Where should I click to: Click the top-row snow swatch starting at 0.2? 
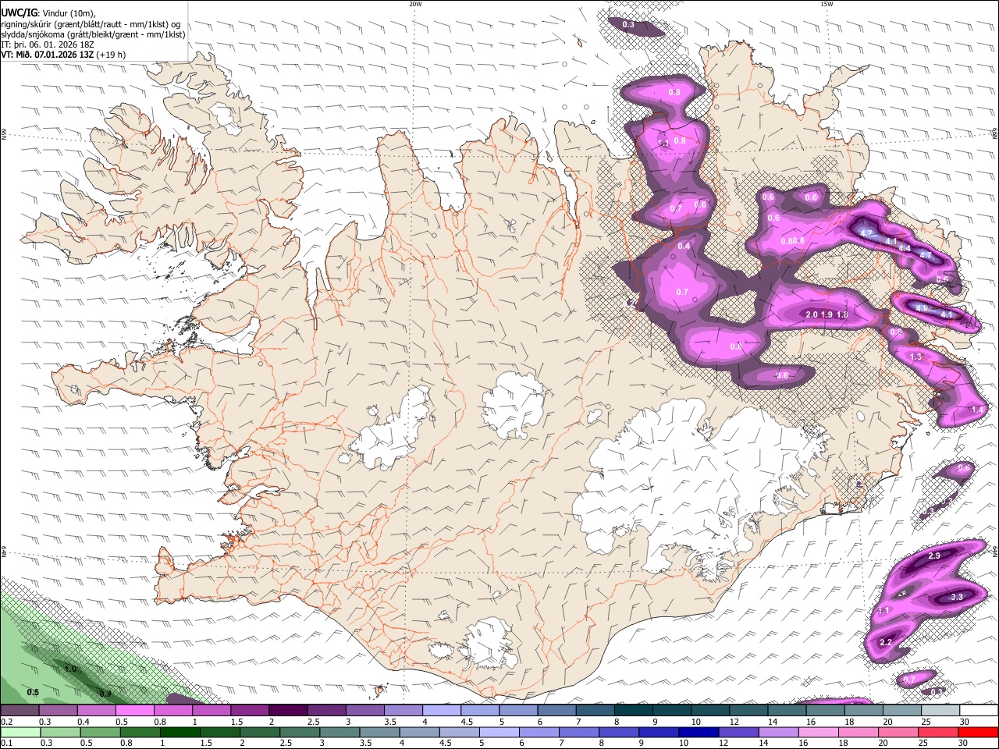point(20,710)
